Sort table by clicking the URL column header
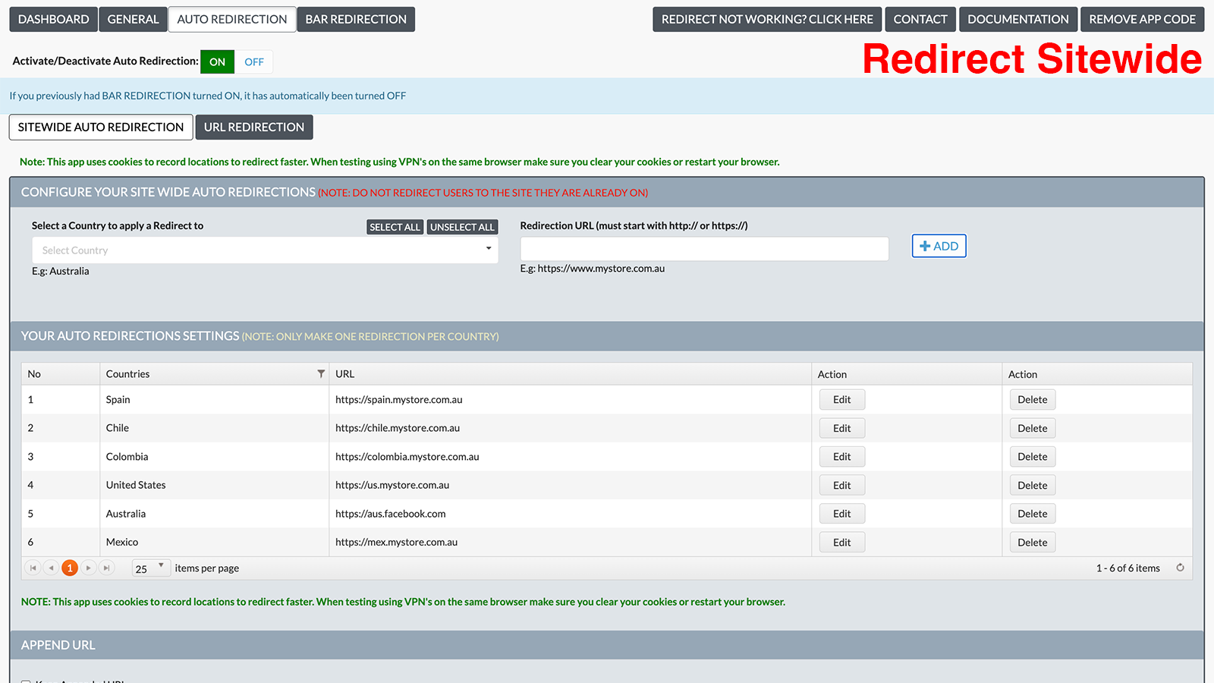This screenshot has width=1214, height=683. coord(344,373)
